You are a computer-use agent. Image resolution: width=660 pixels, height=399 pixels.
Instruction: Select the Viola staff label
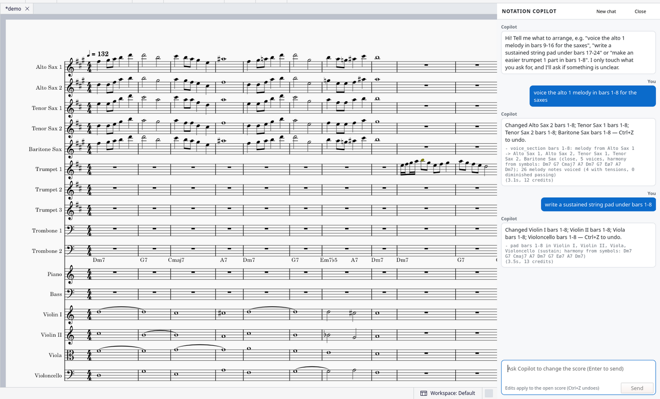(x=55, y=355)
